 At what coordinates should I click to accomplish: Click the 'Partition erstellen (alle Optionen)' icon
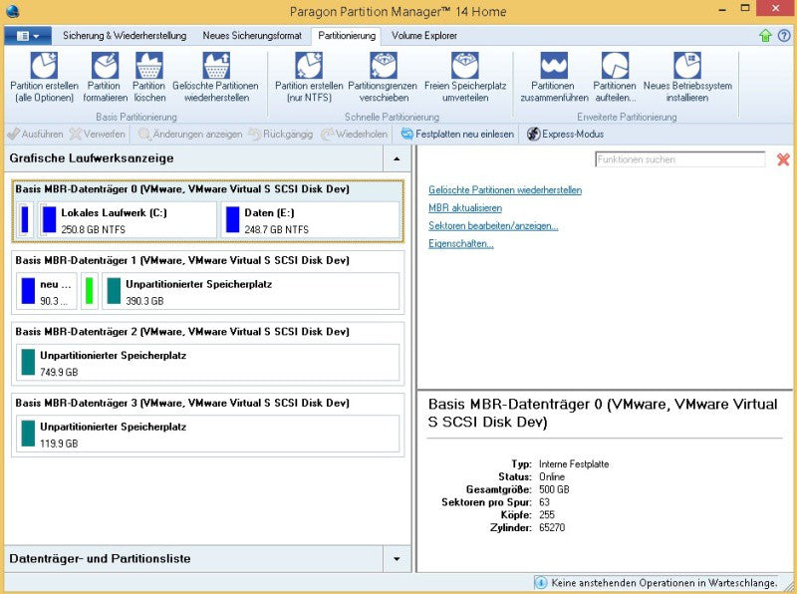tap(44, 66)
